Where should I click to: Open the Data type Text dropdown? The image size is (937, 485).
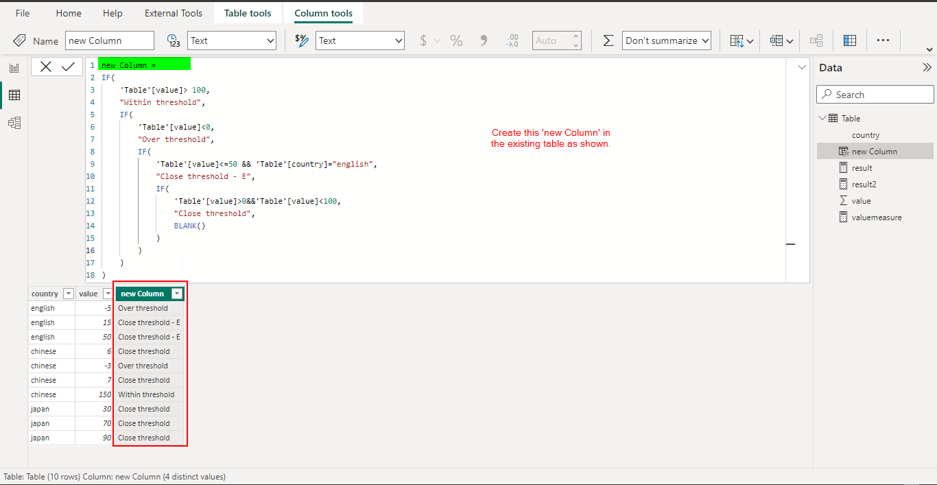(232, 40)
